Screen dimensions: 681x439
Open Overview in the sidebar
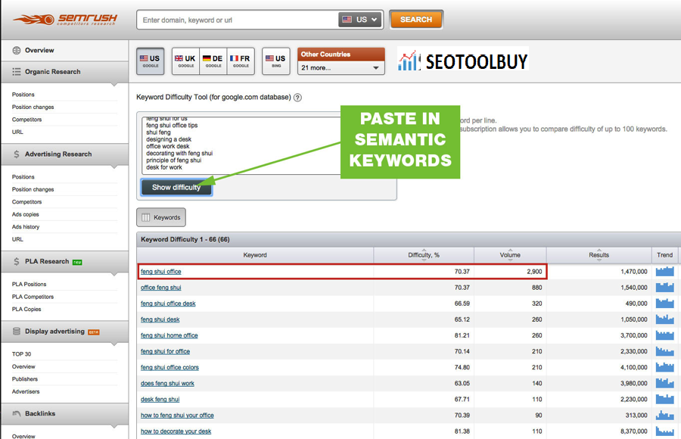[39, 51]
